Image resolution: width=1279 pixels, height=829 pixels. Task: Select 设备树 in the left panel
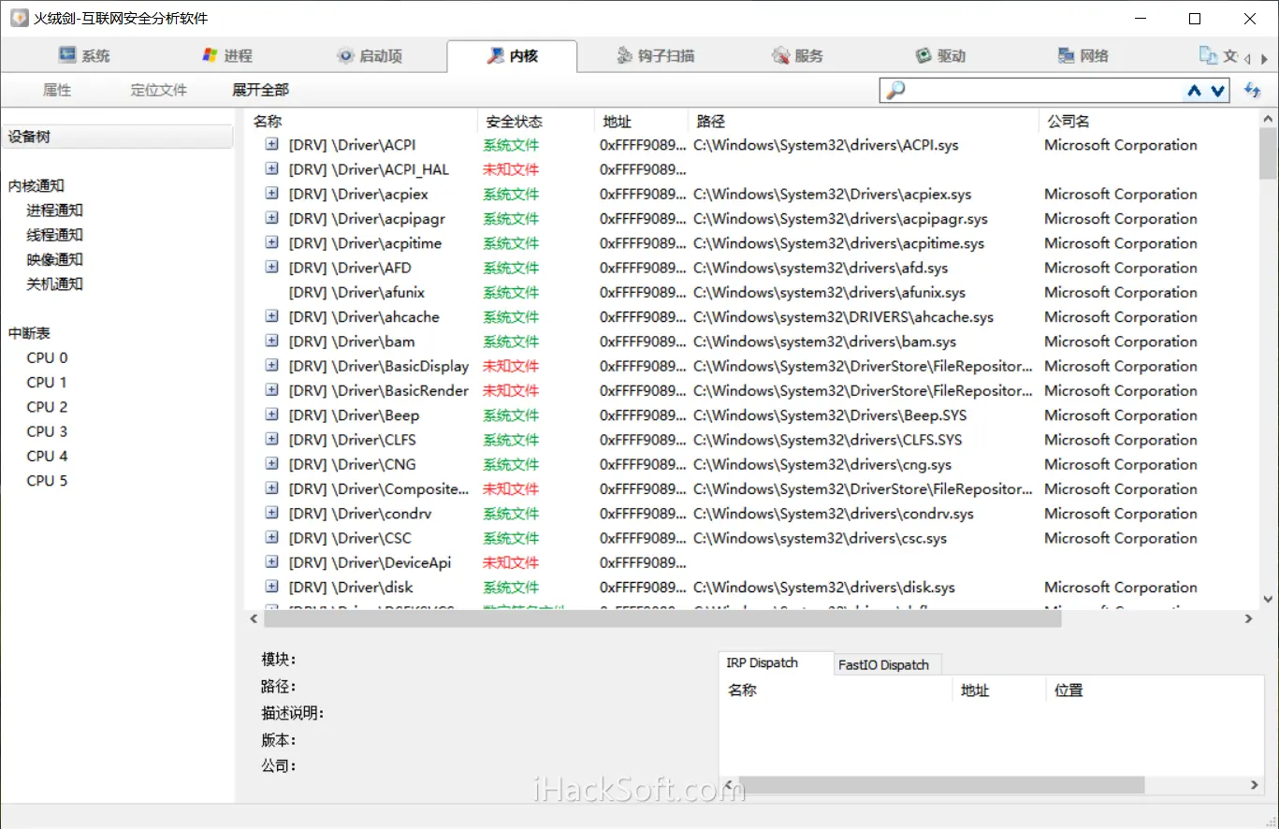click(x=117, y=137)
